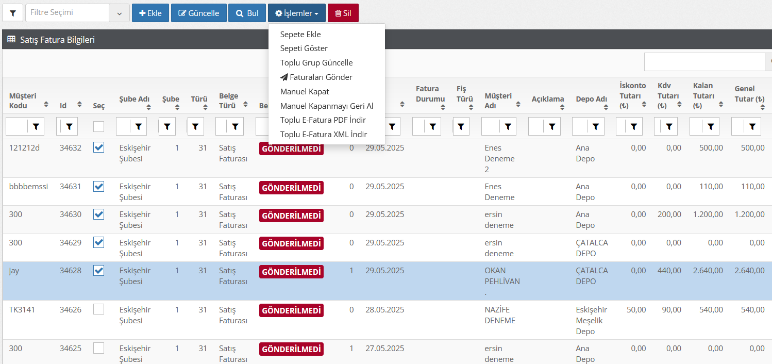Select Toplu E-Fatura PDF İndir
The width and height of the screenshot is (772, 364).
pos(323,120)
